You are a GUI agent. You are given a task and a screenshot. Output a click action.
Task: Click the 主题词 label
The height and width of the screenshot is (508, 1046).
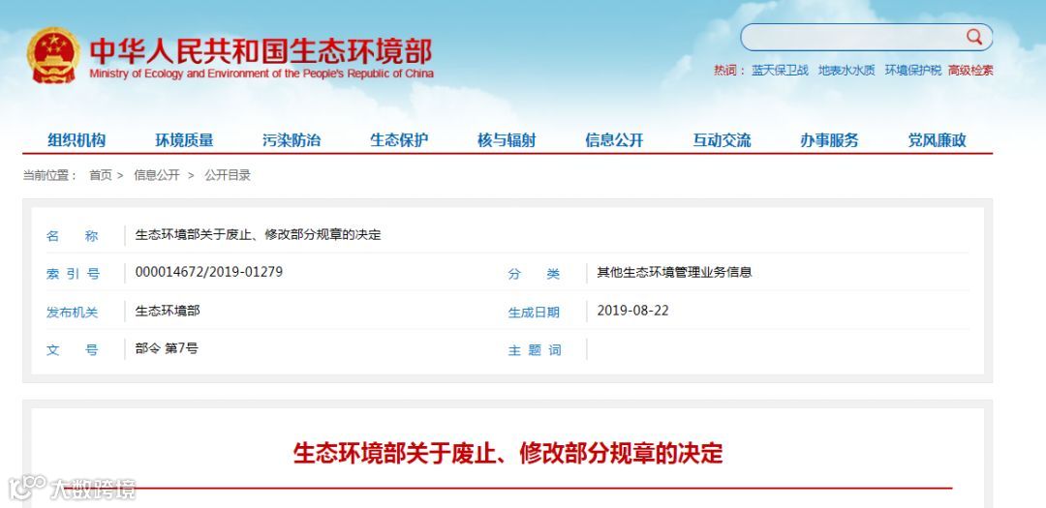535,350
